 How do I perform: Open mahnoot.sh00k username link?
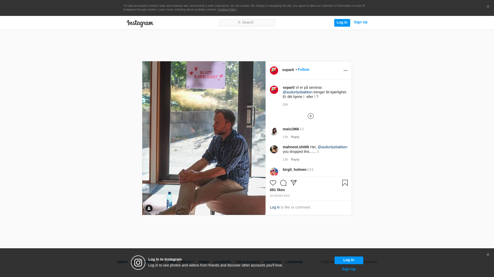(296, 147)
